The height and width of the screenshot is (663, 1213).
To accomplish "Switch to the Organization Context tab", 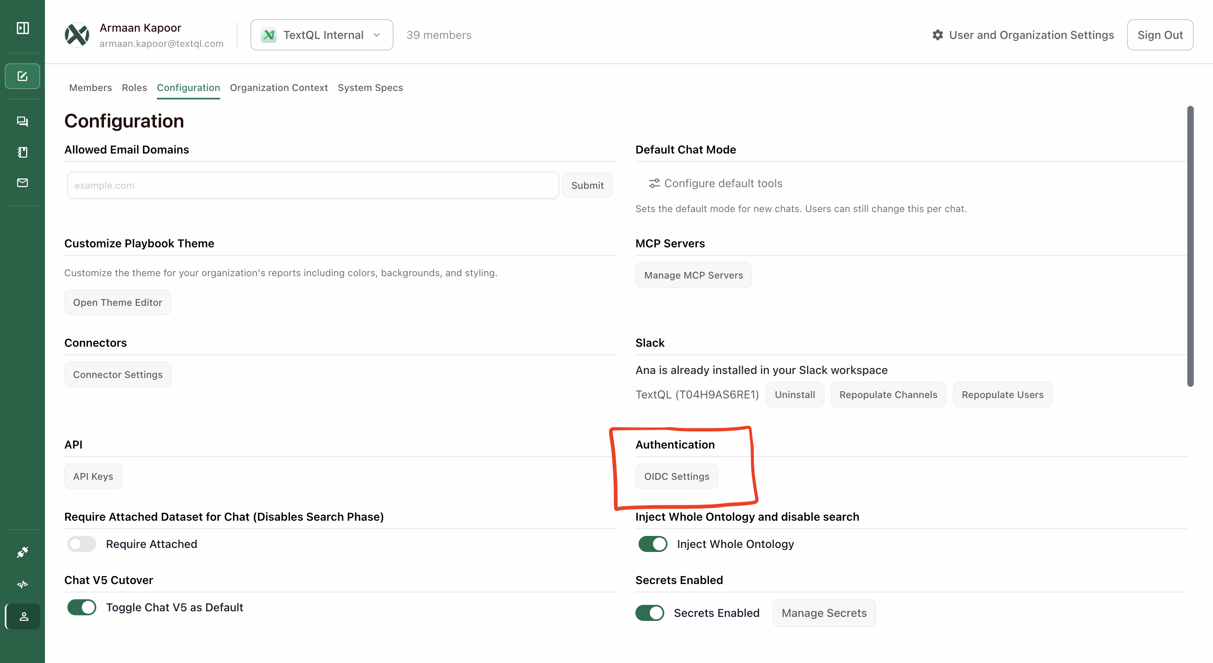I will click(x=278, y=87).
